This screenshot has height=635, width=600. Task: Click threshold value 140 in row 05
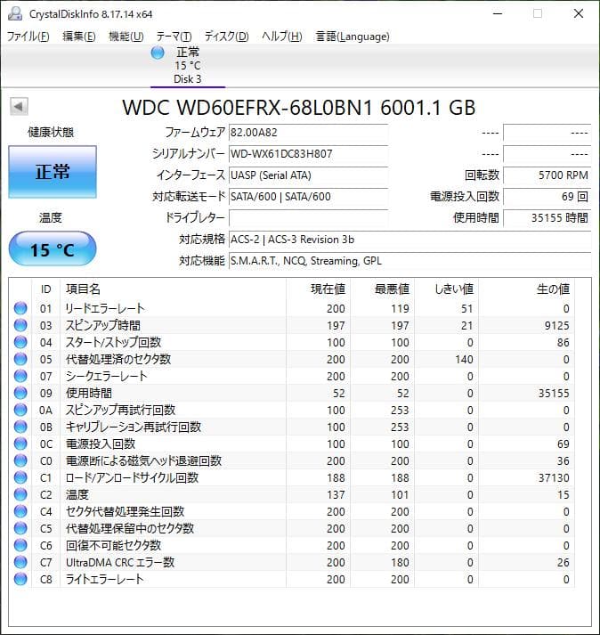[464, 360]
